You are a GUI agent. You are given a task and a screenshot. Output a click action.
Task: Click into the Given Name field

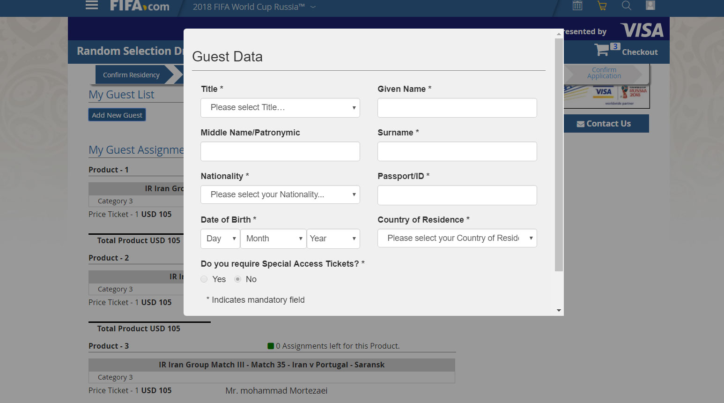click(457, 108)
